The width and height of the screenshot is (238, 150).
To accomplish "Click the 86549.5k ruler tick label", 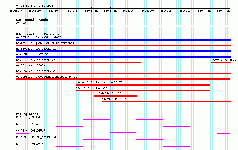I will click(148, 11).
